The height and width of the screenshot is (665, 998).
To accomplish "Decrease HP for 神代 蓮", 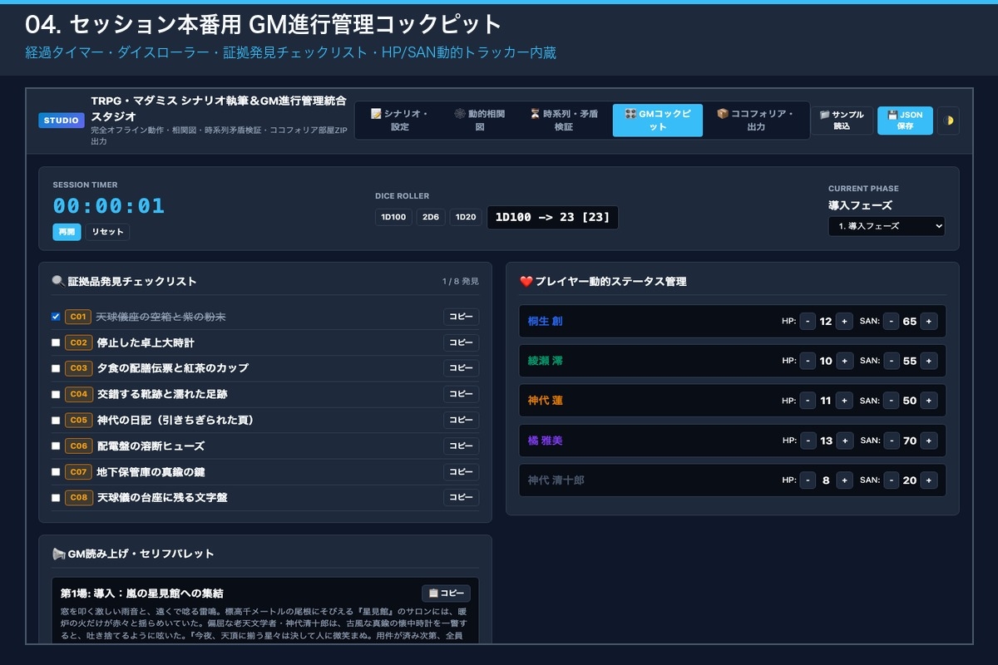I will pos(808,401).
